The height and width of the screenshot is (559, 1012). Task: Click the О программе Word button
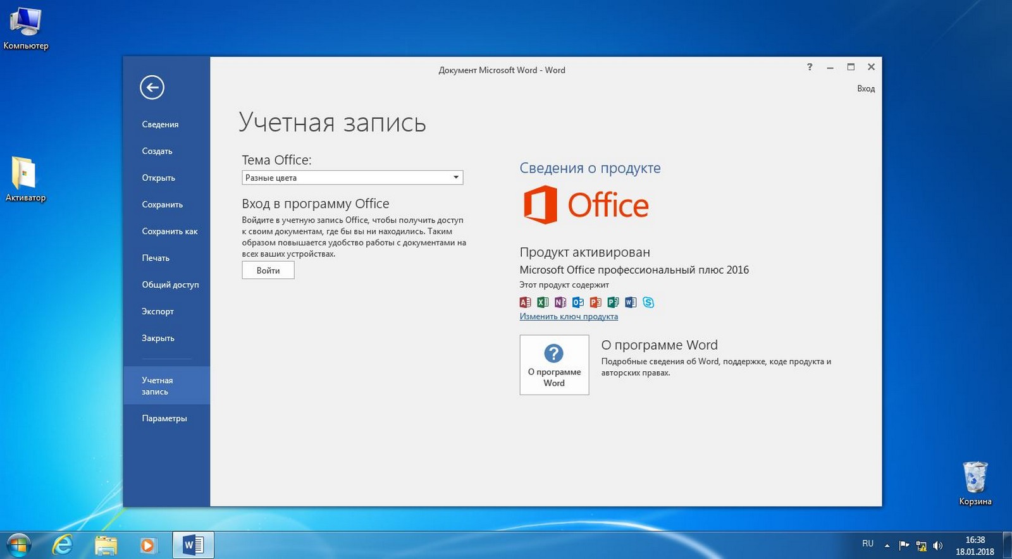(554, 365)
